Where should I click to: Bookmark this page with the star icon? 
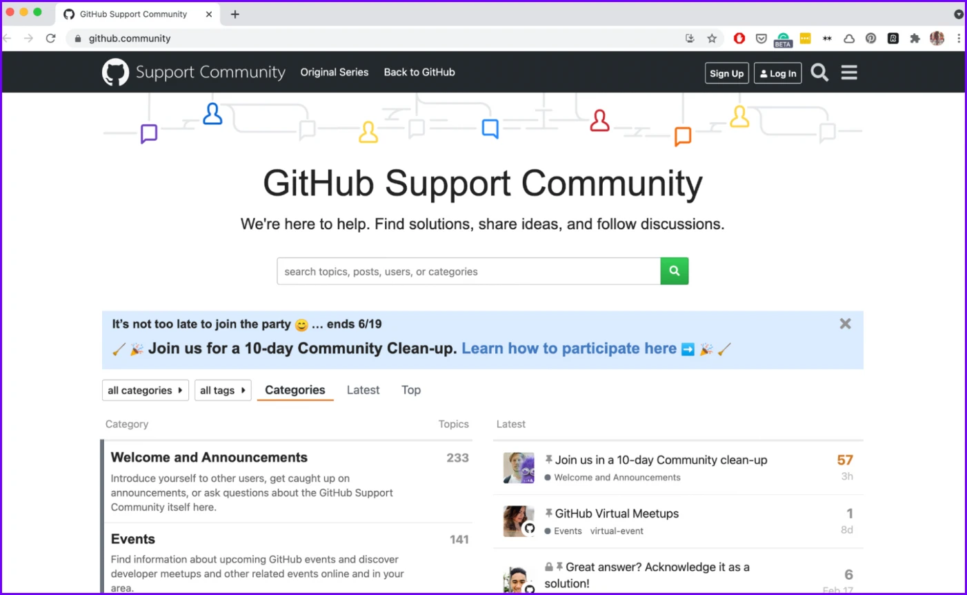pos(712,39)
